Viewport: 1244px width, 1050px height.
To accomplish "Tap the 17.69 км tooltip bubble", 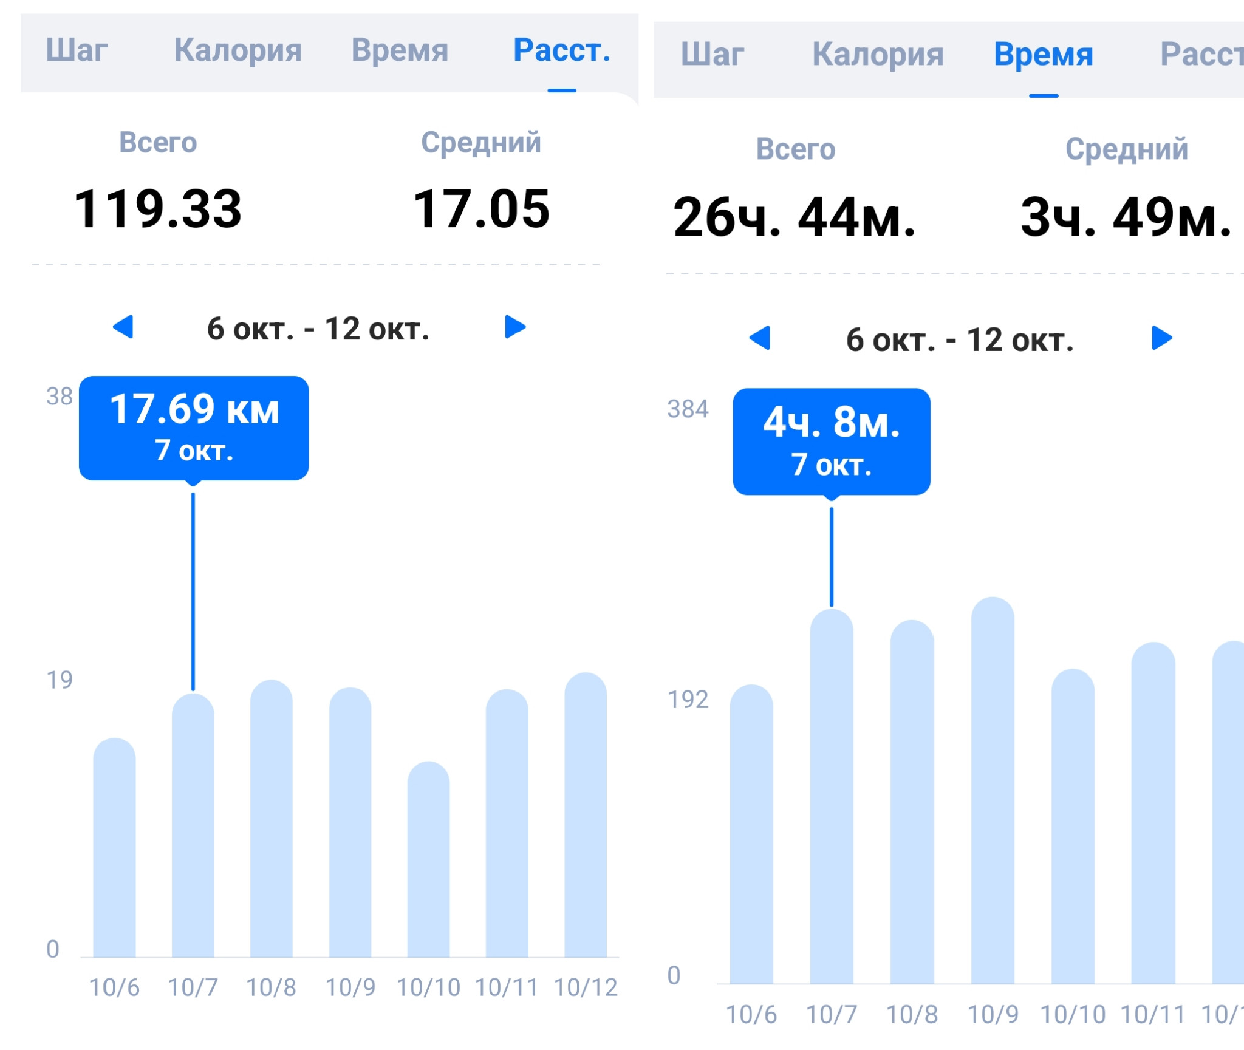I will (194, 428).
